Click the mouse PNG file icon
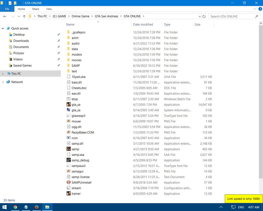 [68, 121]
